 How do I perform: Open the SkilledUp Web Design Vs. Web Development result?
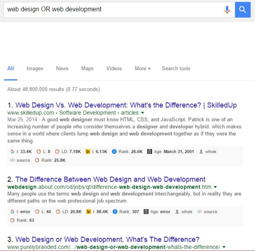126,105
